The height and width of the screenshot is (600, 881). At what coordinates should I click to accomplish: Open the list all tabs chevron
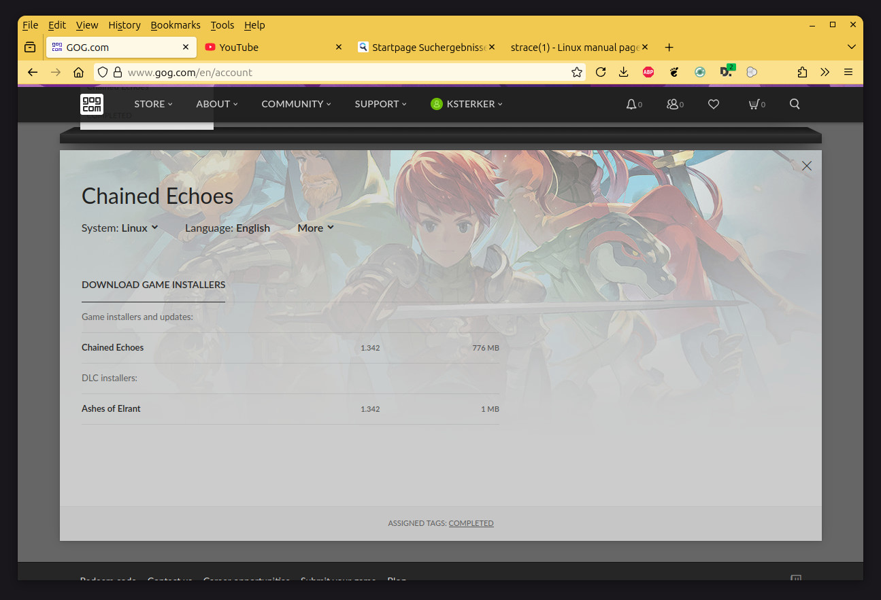click(x=852, y=47)
